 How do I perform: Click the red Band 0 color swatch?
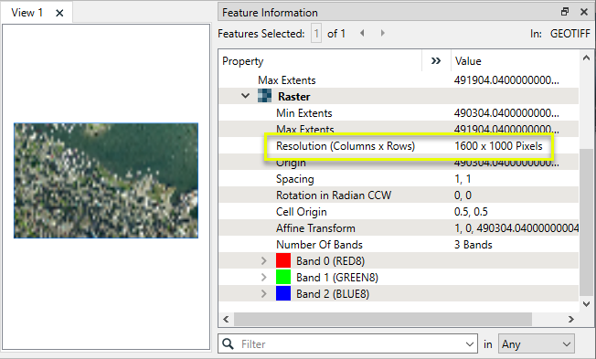[x=283, y=261]
